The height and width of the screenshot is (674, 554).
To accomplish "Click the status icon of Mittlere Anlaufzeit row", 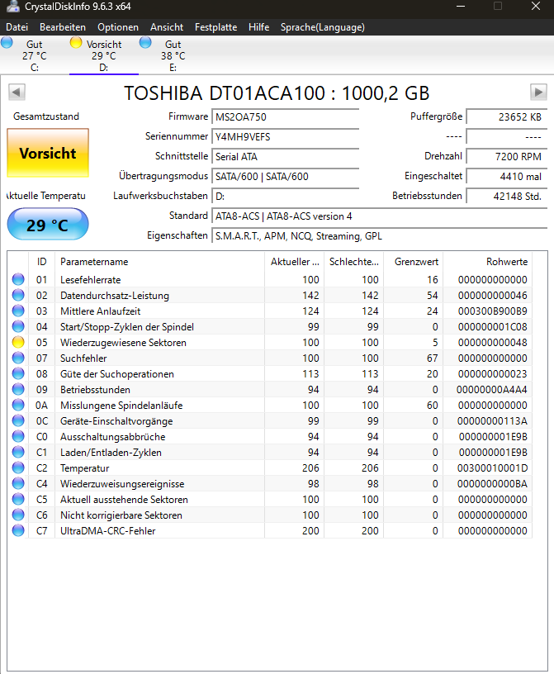I will point(18,311).
